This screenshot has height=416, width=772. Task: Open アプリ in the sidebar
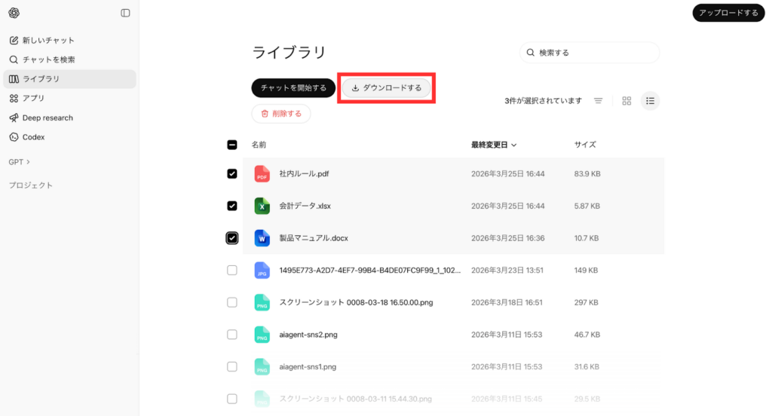[x=69, y=99]
